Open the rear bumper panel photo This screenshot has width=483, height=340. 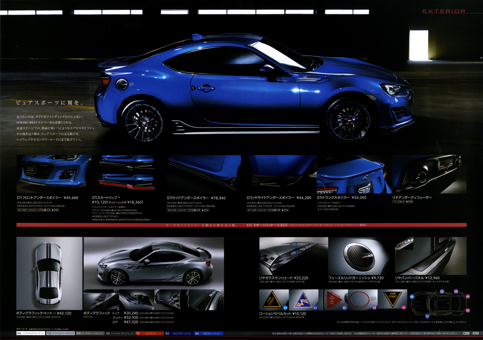(x=431, y=256)
